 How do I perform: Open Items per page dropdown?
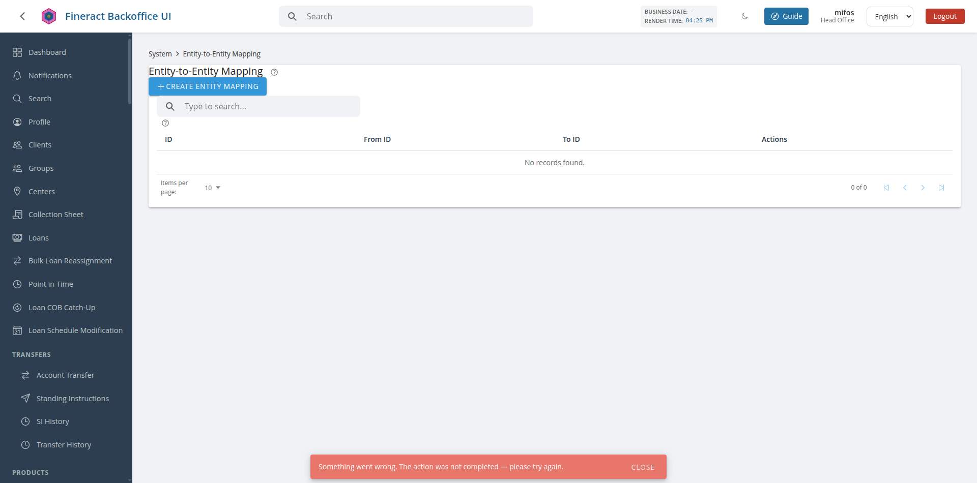[x=212, y=188]
